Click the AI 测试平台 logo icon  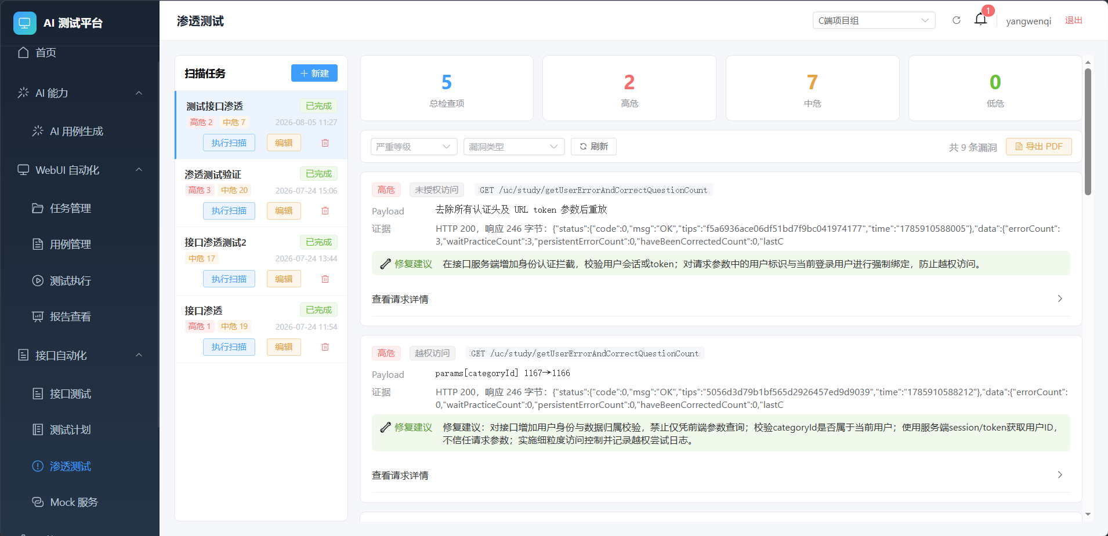(x=24, y=23)
